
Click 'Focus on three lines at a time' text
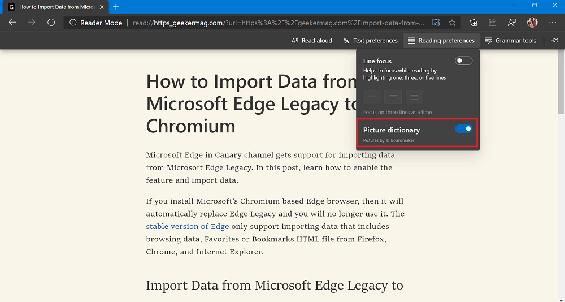pyautogui.click(x=397, y=112)
